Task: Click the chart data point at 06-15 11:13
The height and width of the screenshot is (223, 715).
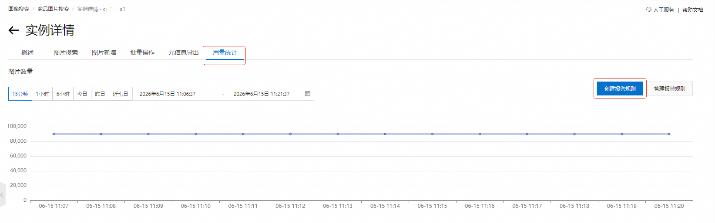Action: 338,134
